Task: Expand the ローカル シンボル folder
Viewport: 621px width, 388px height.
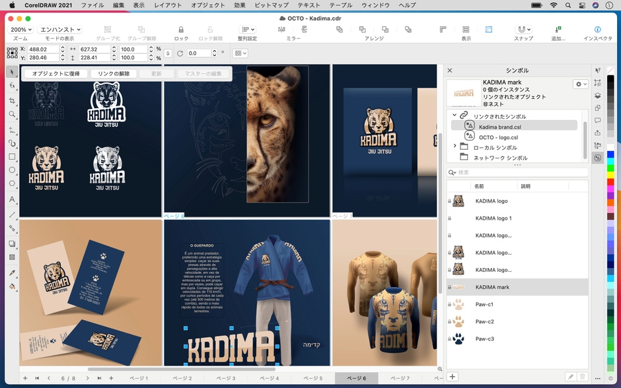Action: point(455,146)
